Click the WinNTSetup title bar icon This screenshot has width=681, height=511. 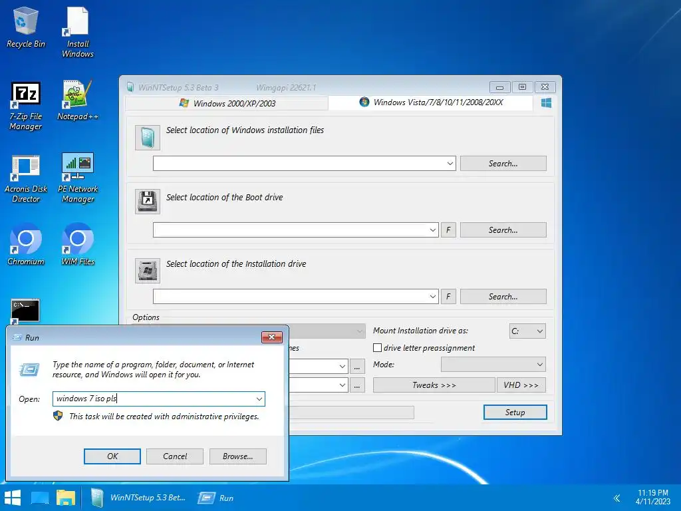130,87
